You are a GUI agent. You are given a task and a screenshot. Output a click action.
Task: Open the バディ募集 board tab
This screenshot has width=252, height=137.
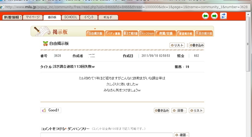113,33
